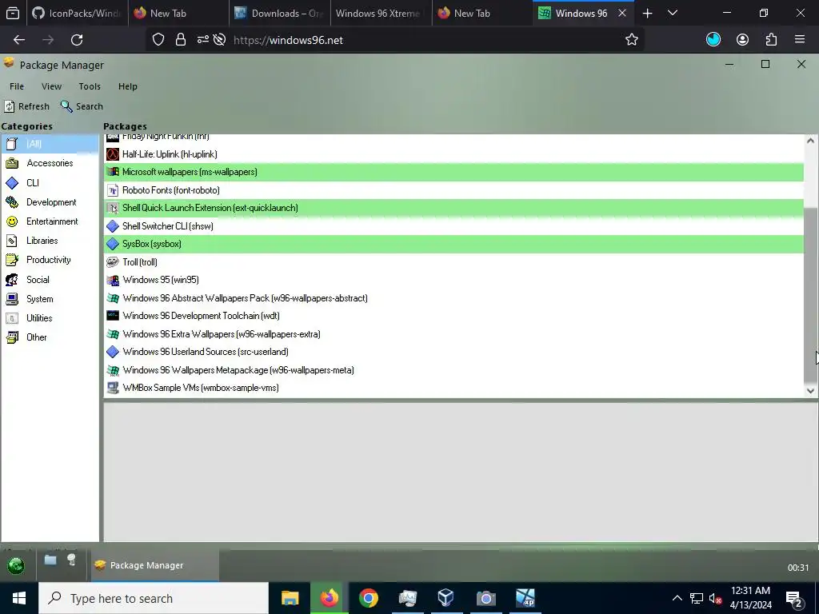Image resolution: width=819 pixels, height=614 pixels.
Task: Click the Shell Quick Launch Extension icon
Action: [x=113, y=209]
